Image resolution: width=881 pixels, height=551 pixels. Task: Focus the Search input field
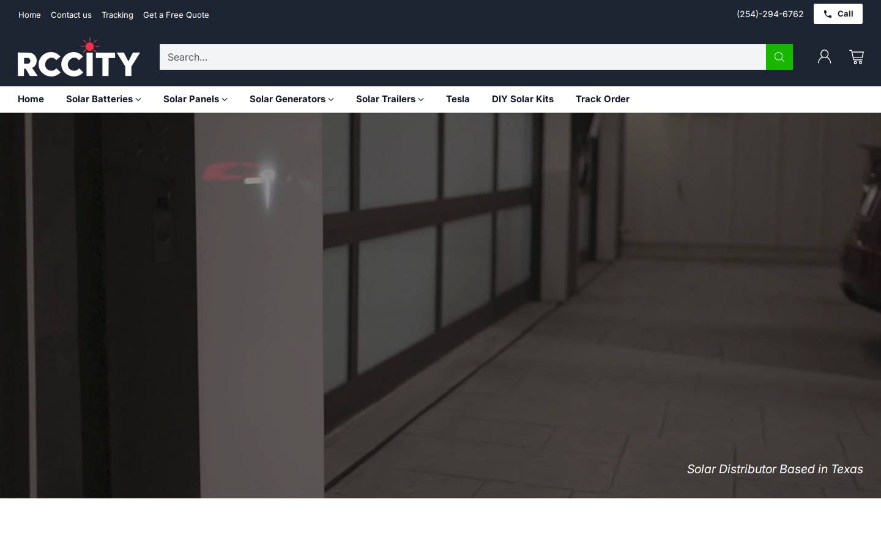tap(463, 57)
